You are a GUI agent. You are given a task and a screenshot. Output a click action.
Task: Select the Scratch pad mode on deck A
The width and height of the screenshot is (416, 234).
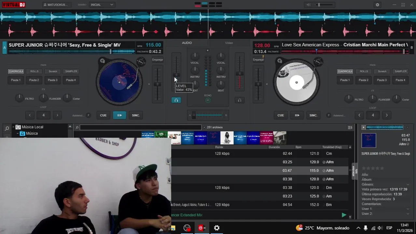(53, 71)
